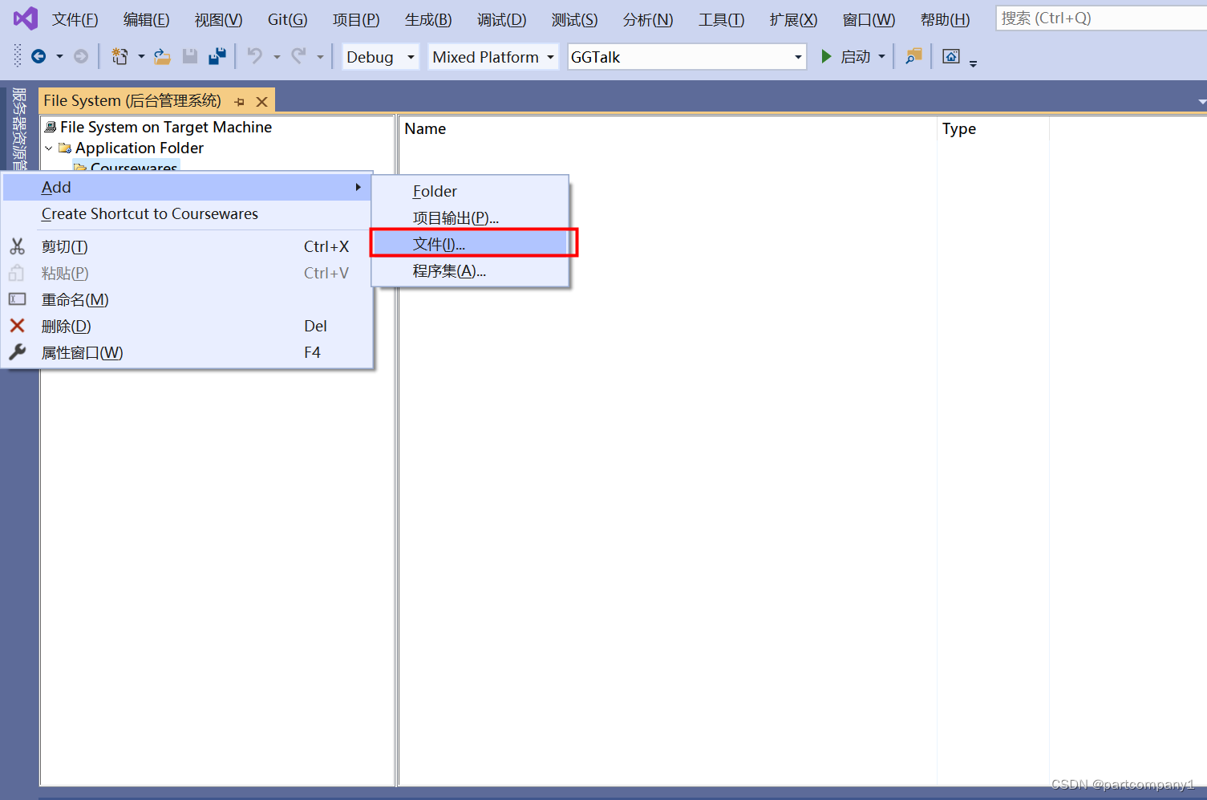Open the 文件(F) menu
The width and height of the screenshot is (1207, 800).
pos(75,19)
